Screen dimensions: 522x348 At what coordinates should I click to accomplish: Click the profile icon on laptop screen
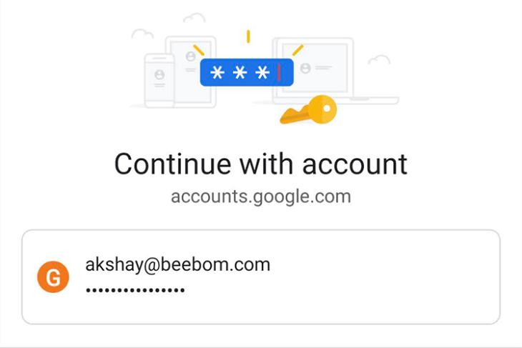[x=305, y=68]
